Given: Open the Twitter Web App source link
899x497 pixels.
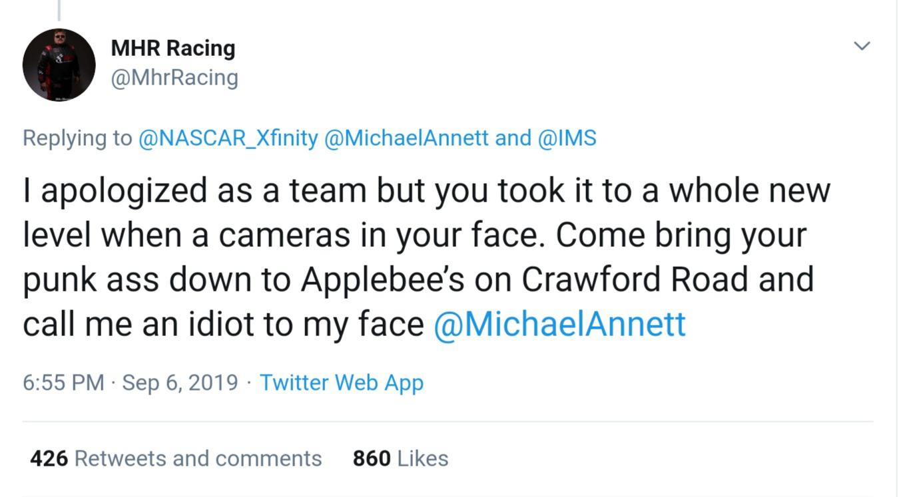Looking at the screenshot, I should click(x=342, y=383).
